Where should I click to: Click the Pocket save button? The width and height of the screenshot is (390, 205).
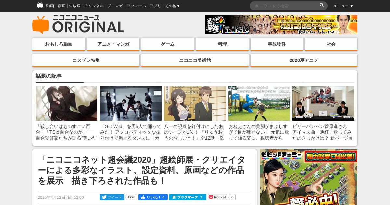(x=217, y=197)
